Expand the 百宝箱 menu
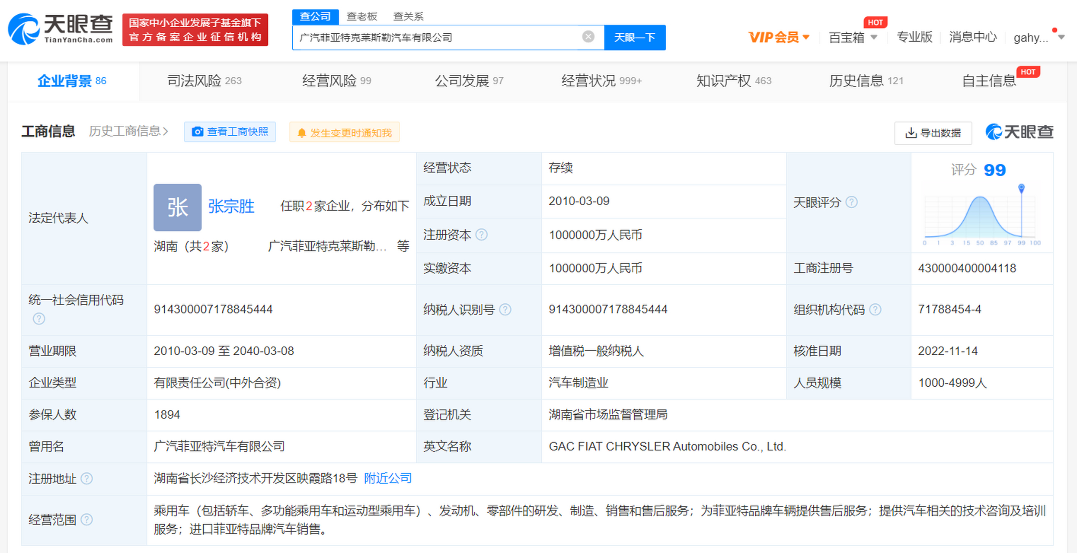Image resolution: width=1077 pixels, height=553 pixels. (853, 38)
